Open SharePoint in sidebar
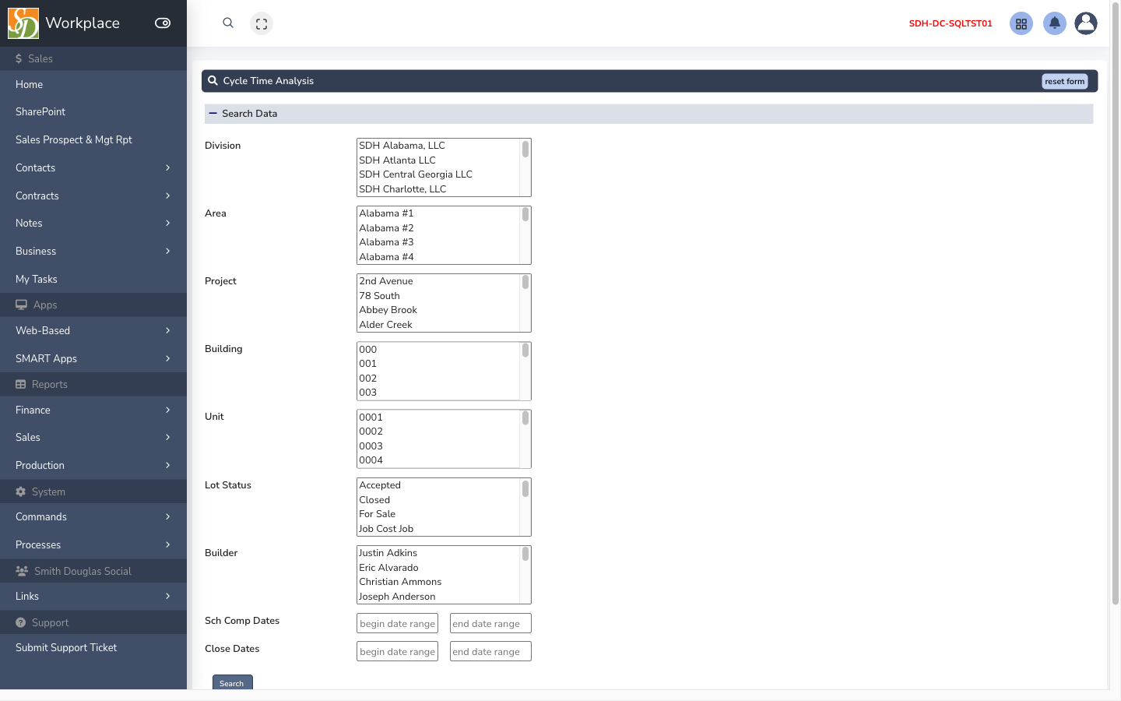Screen dimensions: 1121x701 [93, 111]
